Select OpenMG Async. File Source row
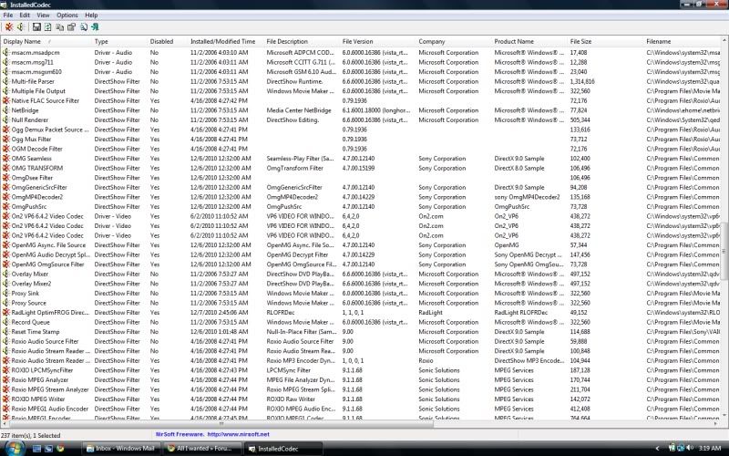The height and width of the screenshot is (456, 729). [x=361, y=245]
